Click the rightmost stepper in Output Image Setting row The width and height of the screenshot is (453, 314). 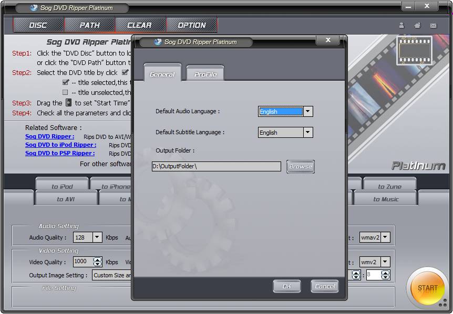pos(385,275)
